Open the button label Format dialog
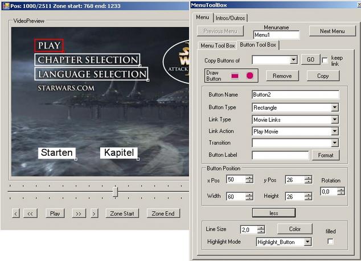Image resolution: width=361 pixels, height=261 pixels. (x=326, y=155)
